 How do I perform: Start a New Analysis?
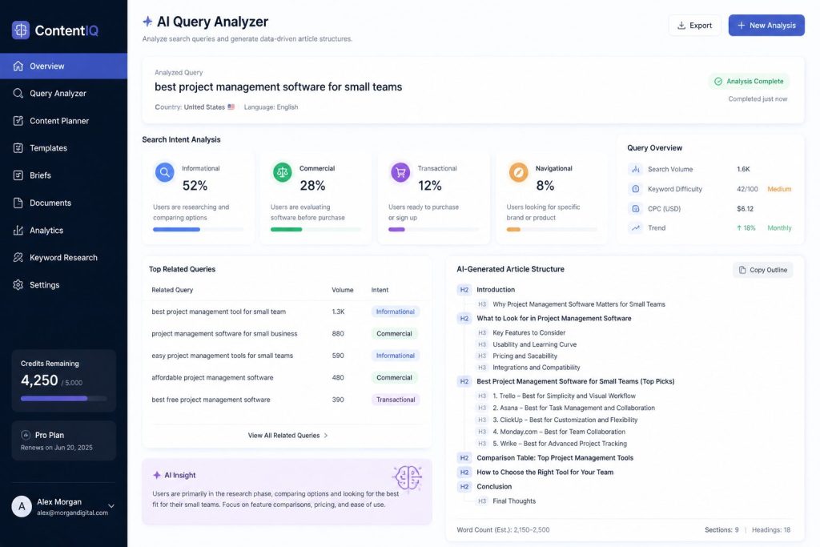click(766, 25)
